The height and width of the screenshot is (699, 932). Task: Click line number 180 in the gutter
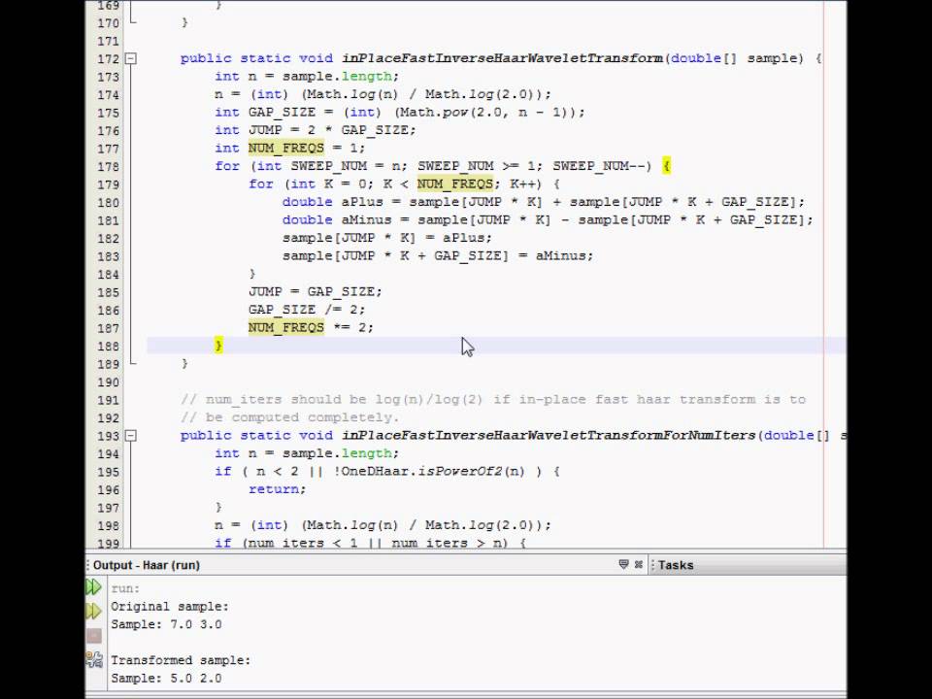pos(108,202)
